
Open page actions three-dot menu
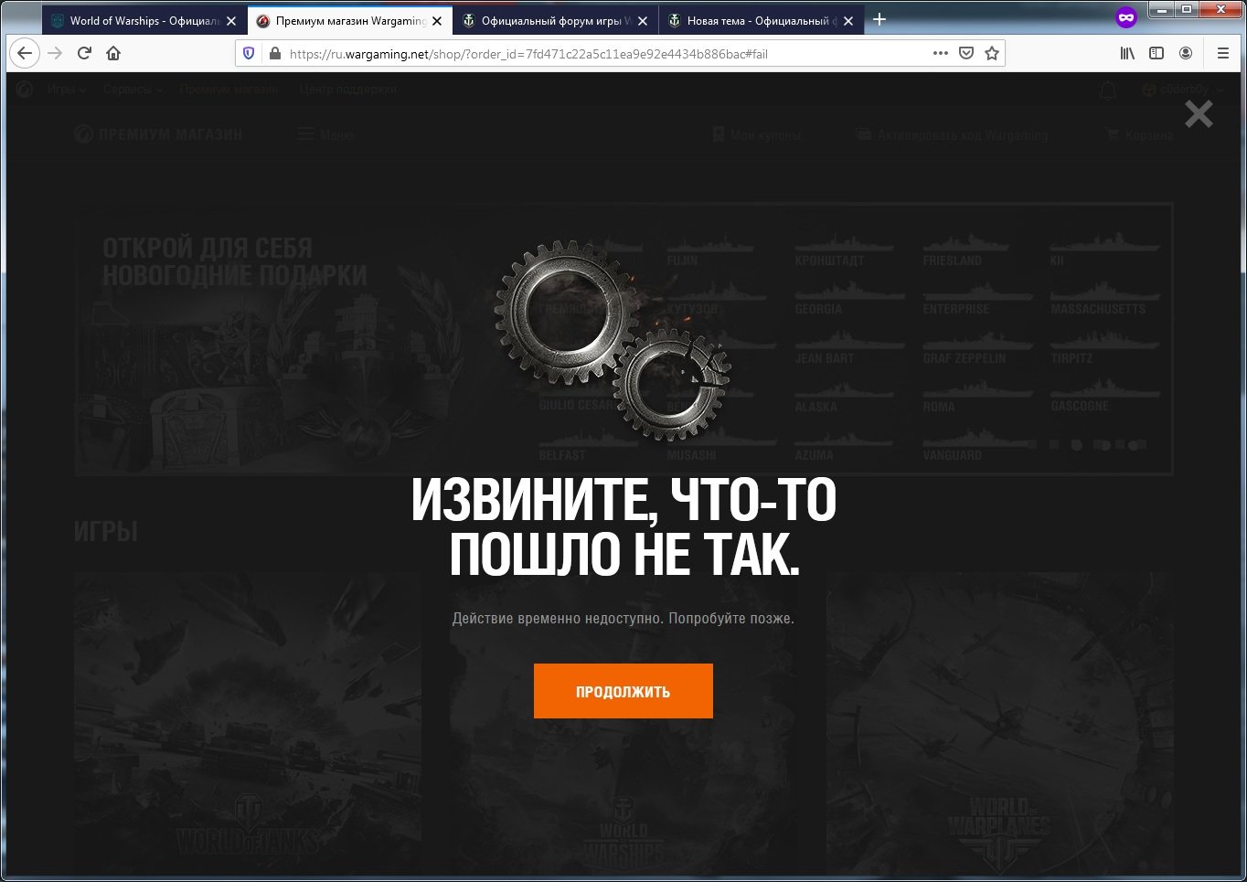pos(940,53)
